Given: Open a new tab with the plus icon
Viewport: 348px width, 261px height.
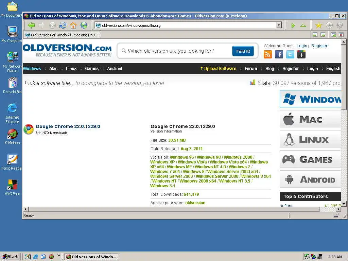Looking at the screenshot, I should pyautogui.click(x=333, y=35).
